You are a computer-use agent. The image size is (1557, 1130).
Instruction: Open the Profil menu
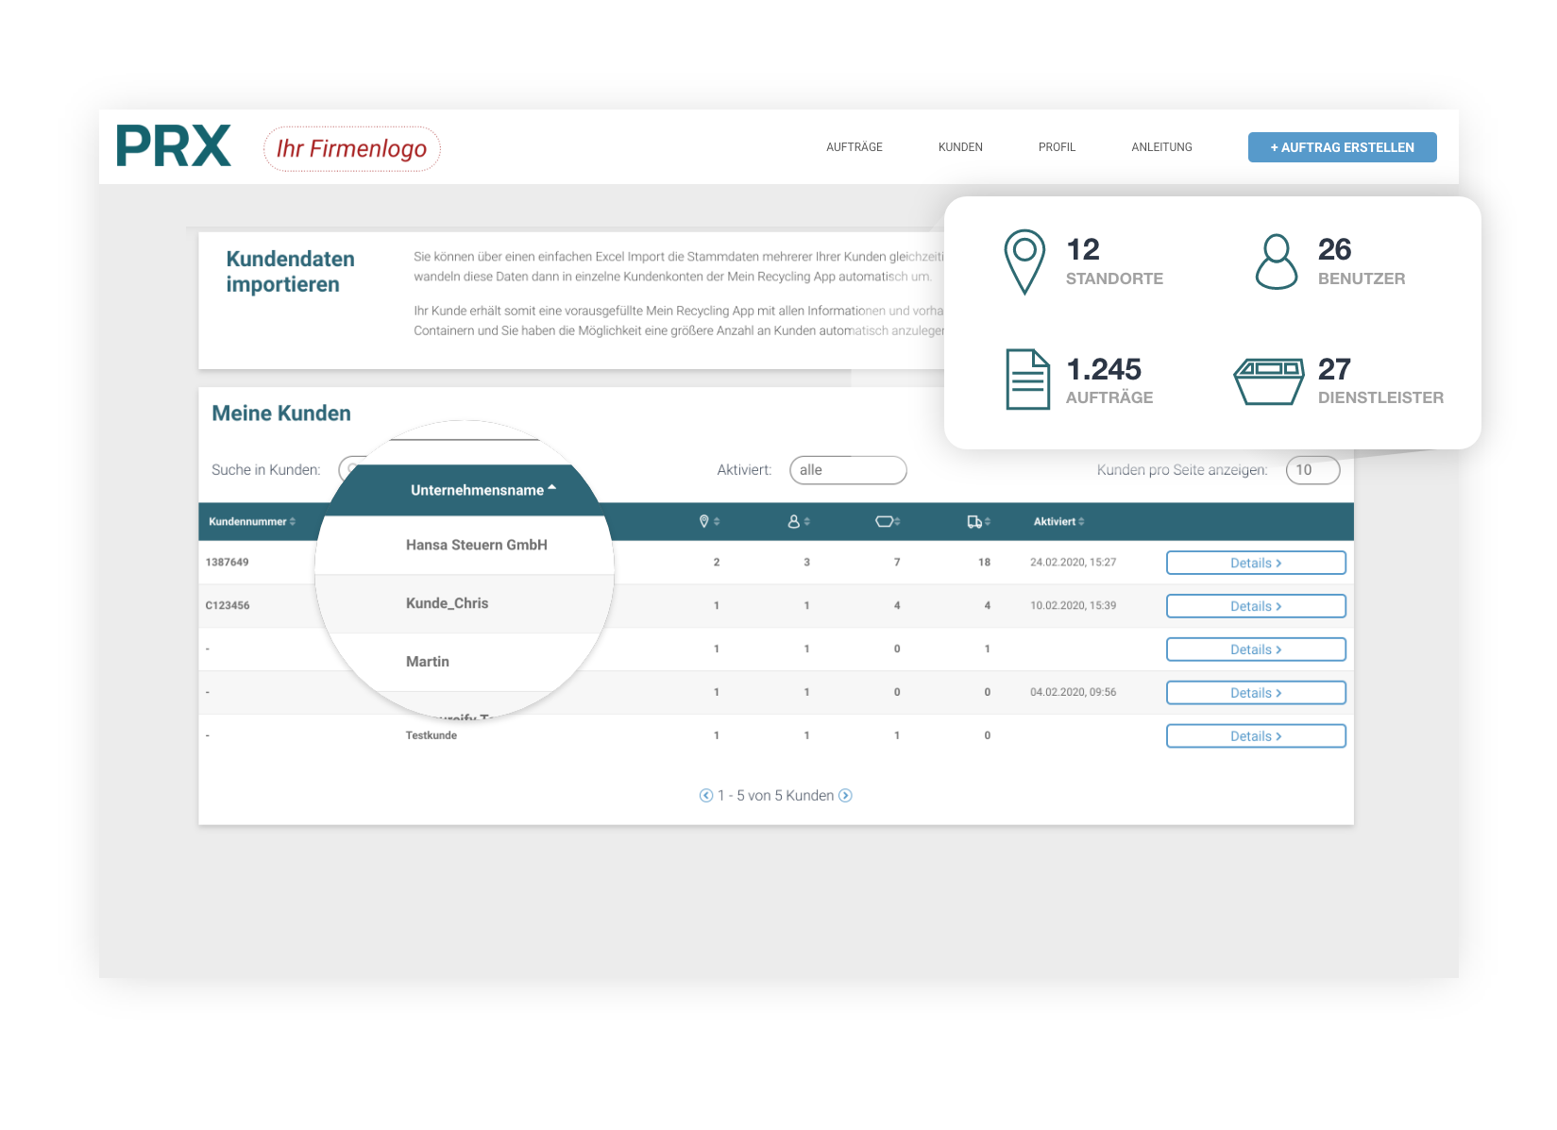click(1057, 147)
